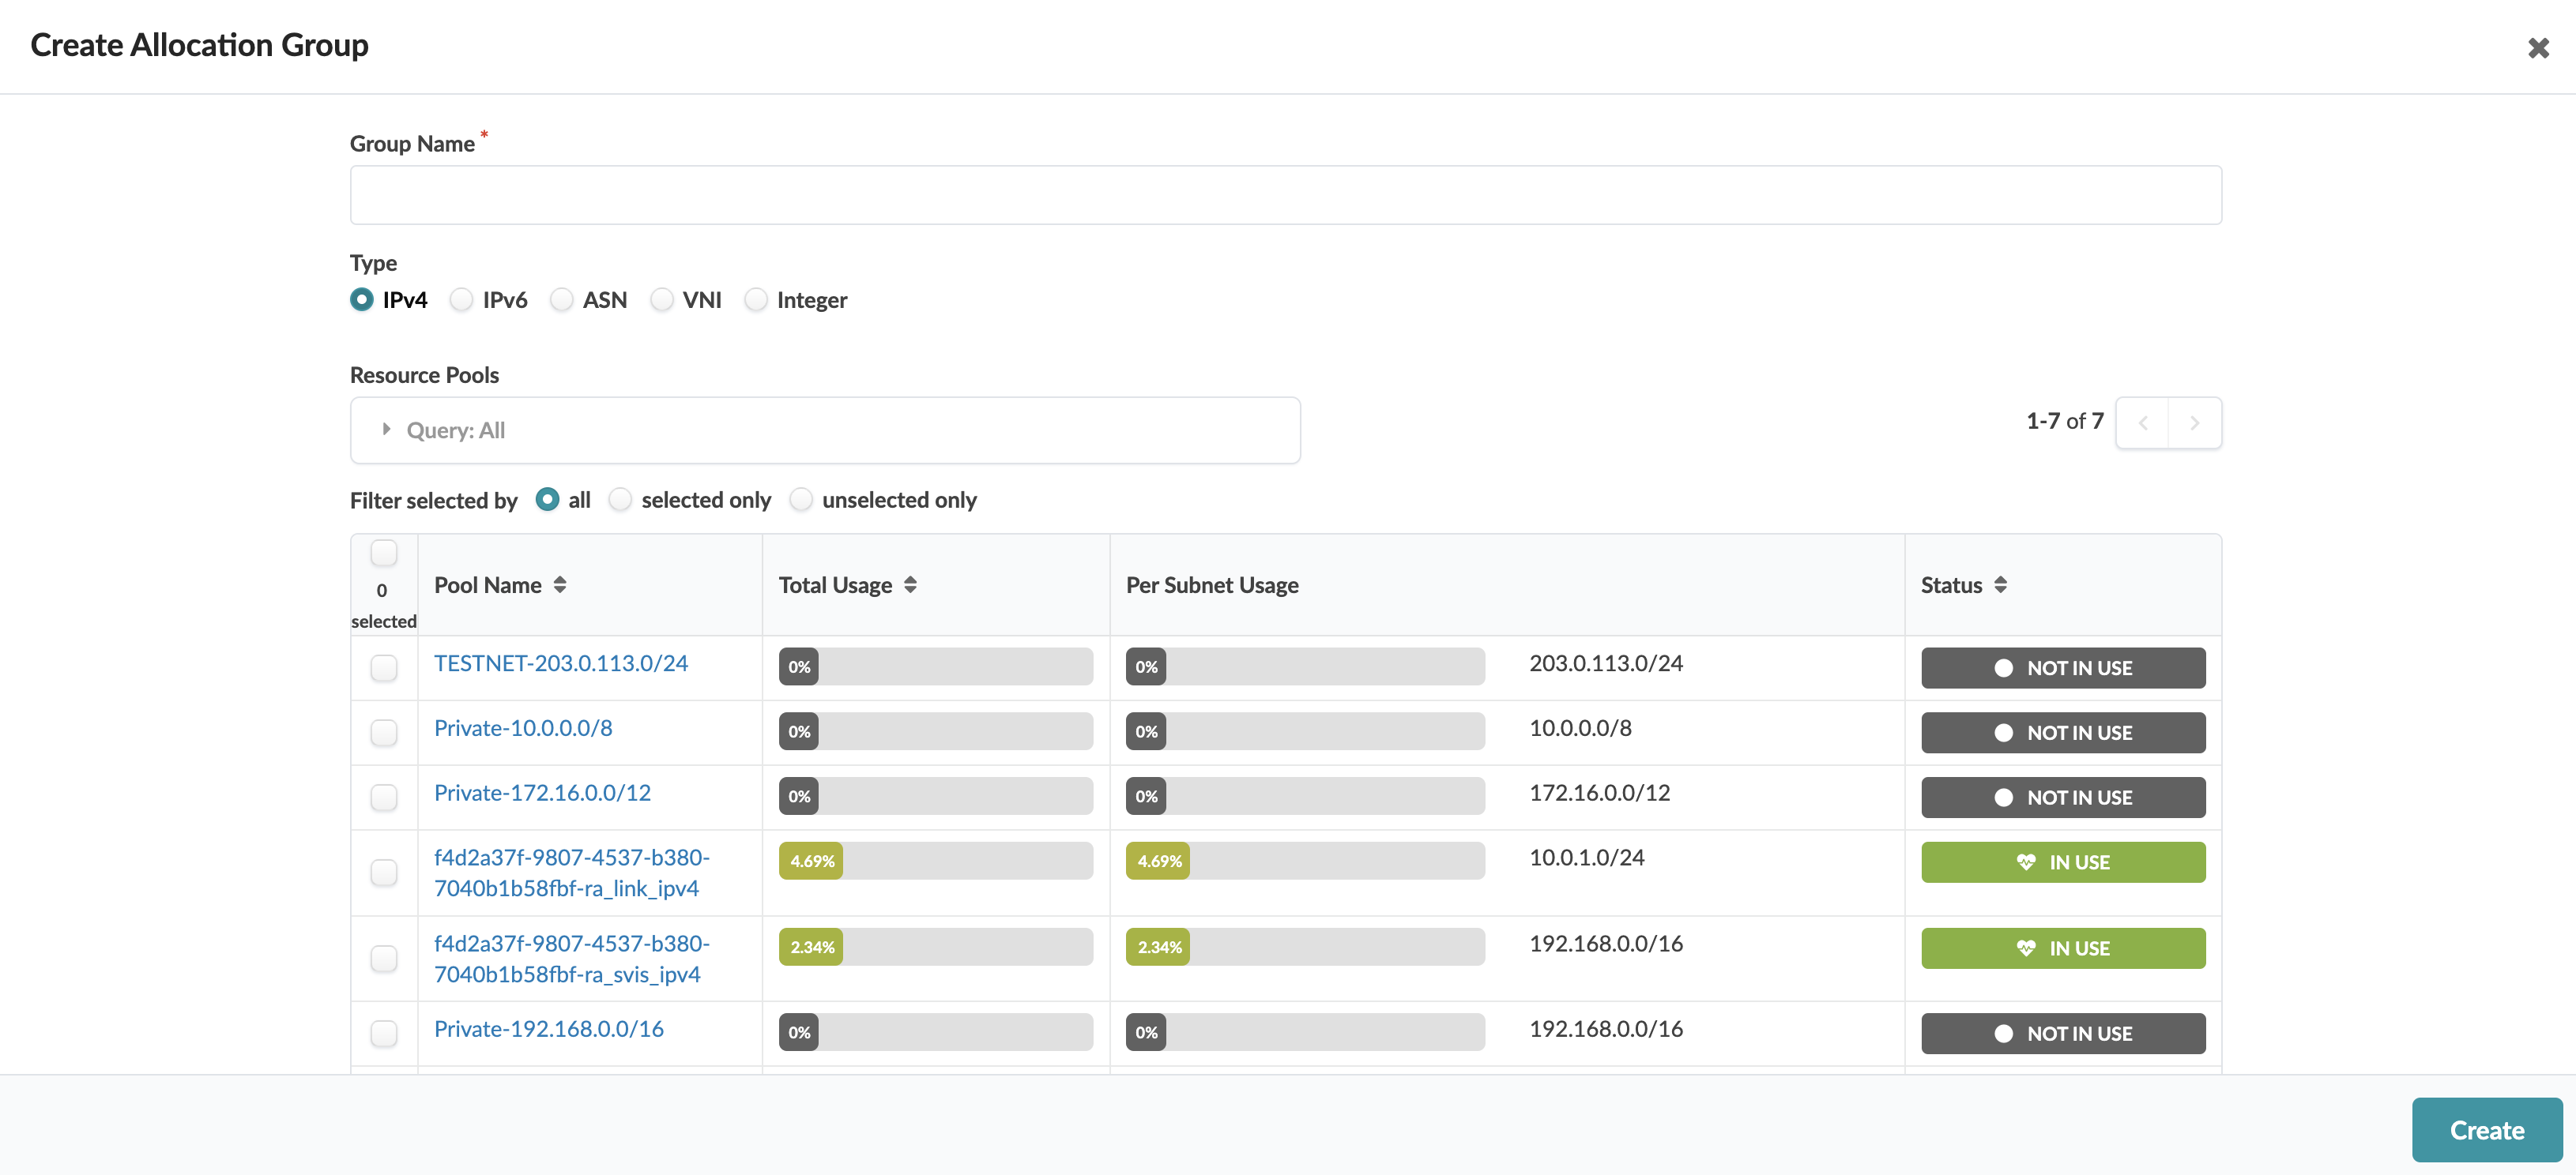Image resolution: width=2576 pixels, height=1175 pixels.
Task: Open the TESTNET-203.0.113.0/24 pool link
Action: point(560,663)
